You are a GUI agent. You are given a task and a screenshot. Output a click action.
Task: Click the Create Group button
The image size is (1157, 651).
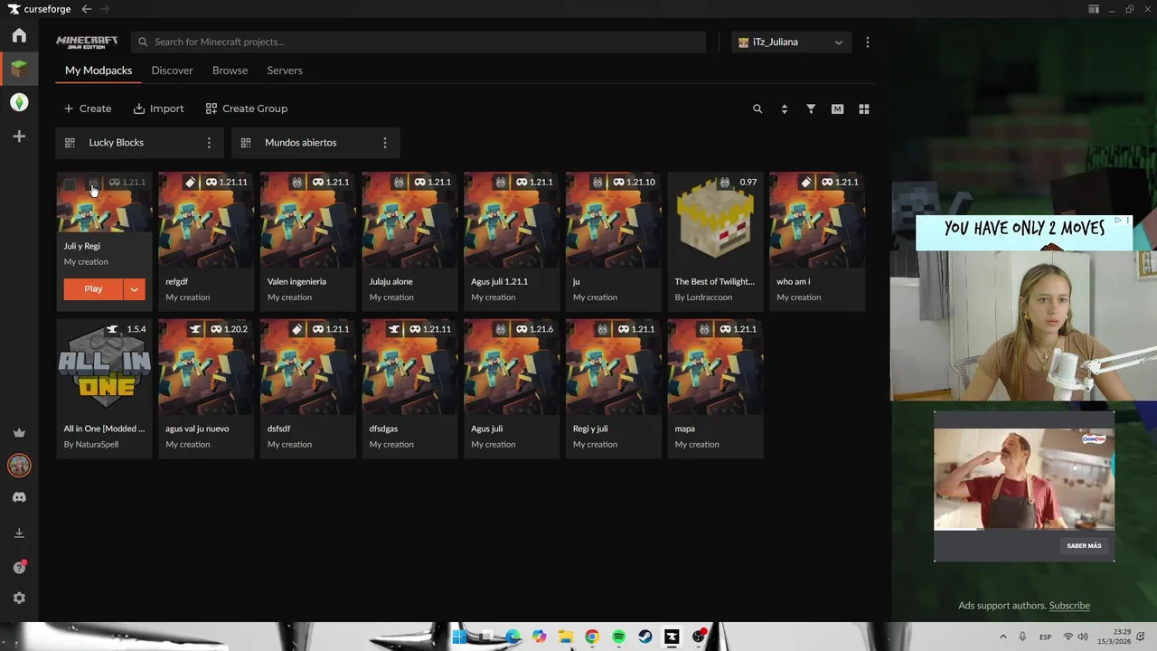pyautogui.click(x=247, y=108)
